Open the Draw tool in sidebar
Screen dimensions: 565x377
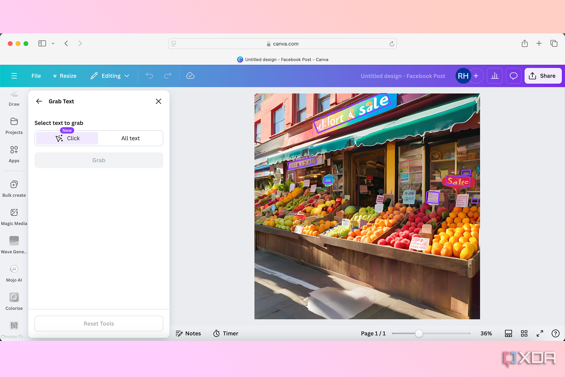[14, 99]
